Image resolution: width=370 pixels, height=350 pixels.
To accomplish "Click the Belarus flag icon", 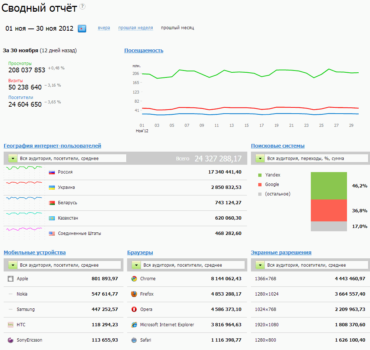I will pos(52,203).
